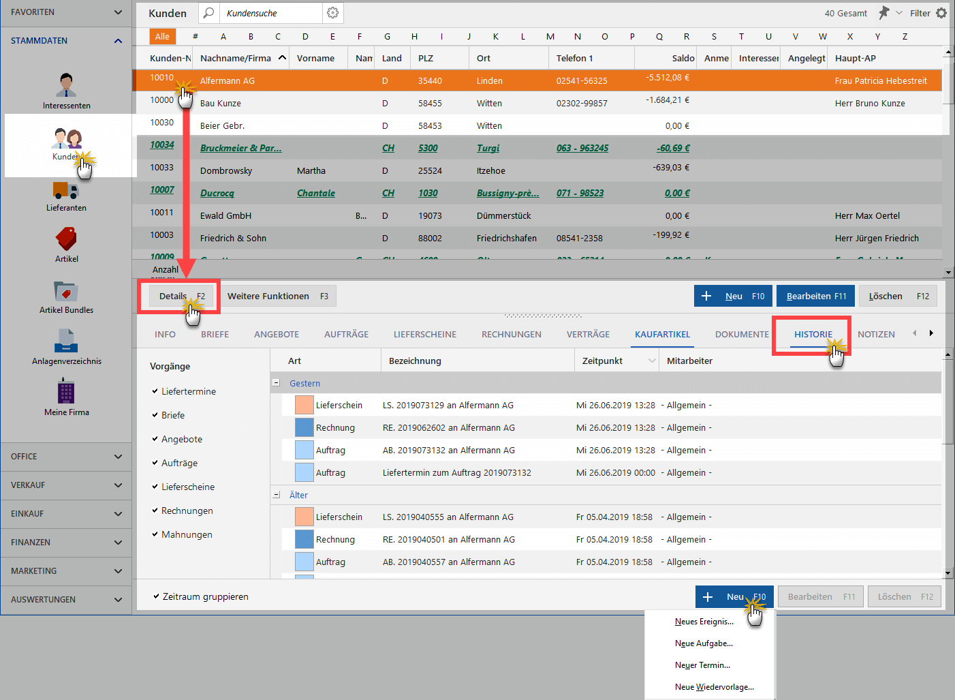Click the pin icon near Filter
The image size is (955, 700).
coord(883,13)
